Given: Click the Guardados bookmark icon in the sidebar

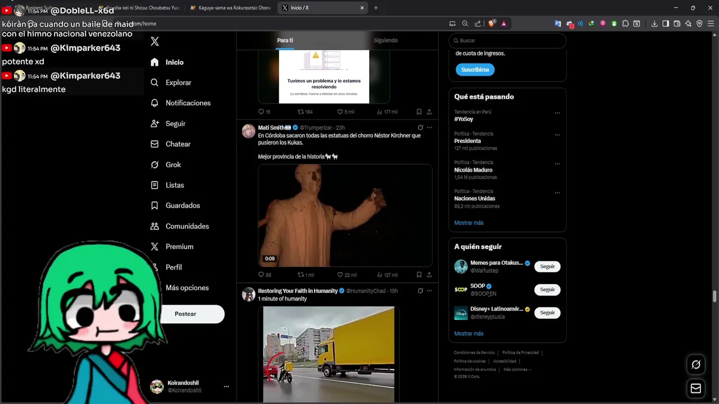Looking at the screenshot, I should click(154, 206).
